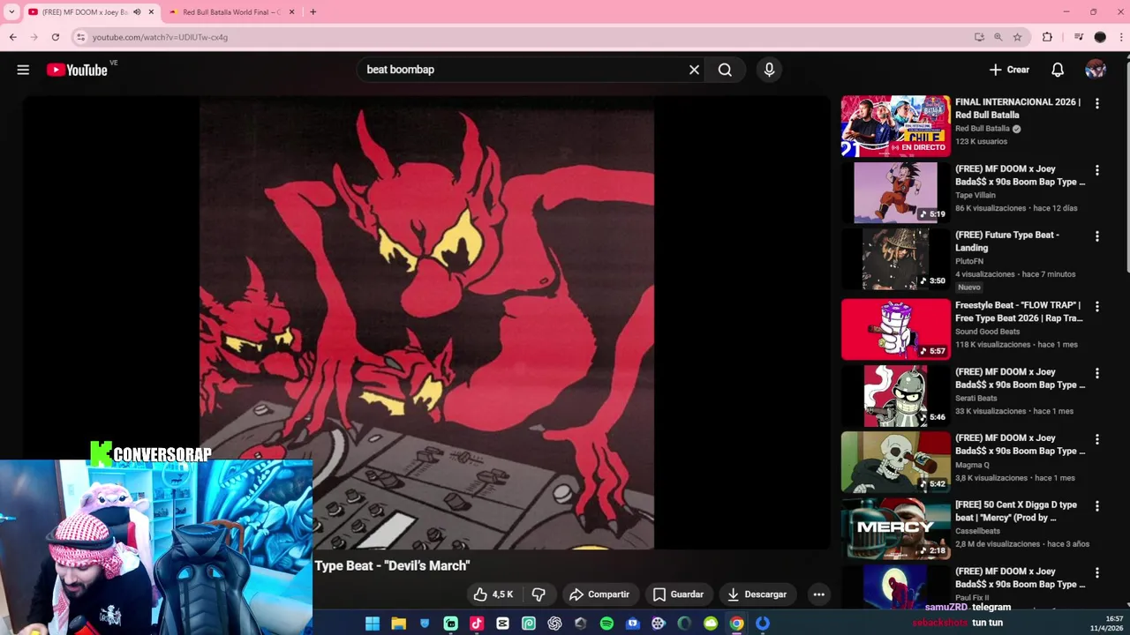This screenshot has width=1130, height=635.
Task: Go back in the browser
Action: 12,37
